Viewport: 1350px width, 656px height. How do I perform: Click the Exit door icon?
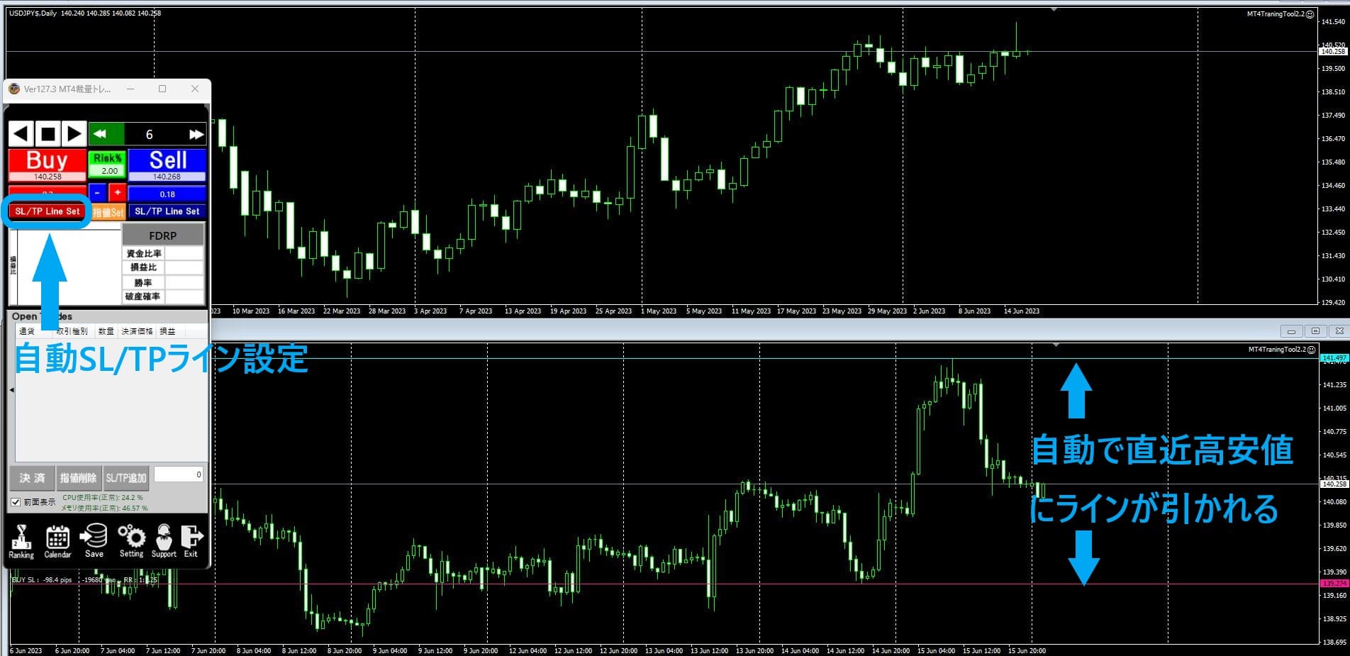click(191, 542)
